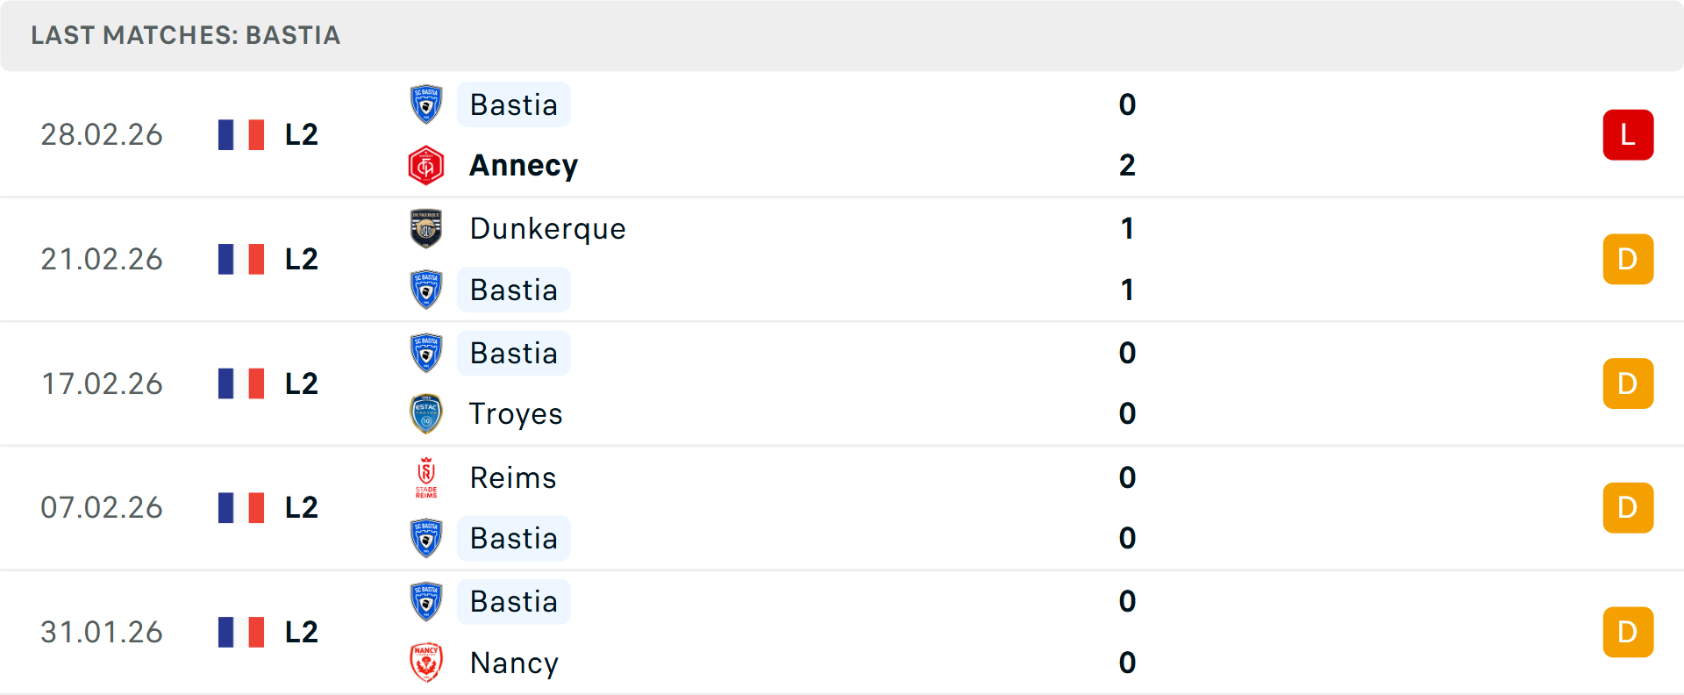The image size is (1684, 695).
Task: Click the D badge for the Troyes match
Action: (x=1628, y=383)
